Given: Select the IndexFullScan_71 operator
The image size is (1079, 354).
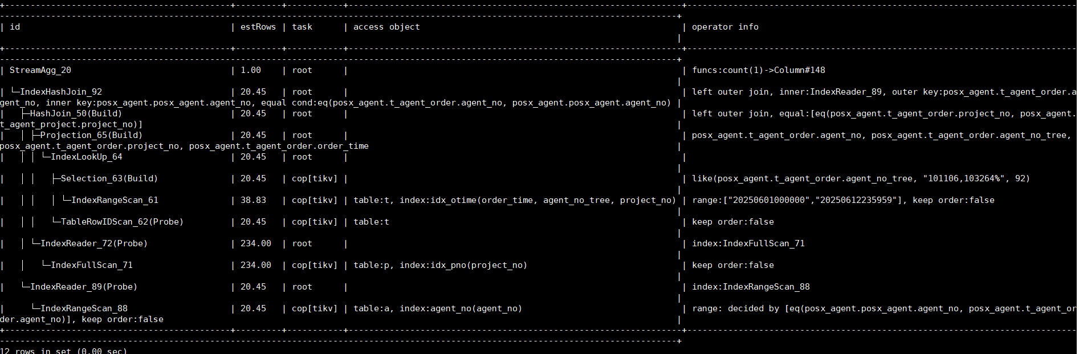Looking at the screenshot, I should (92, 265).
